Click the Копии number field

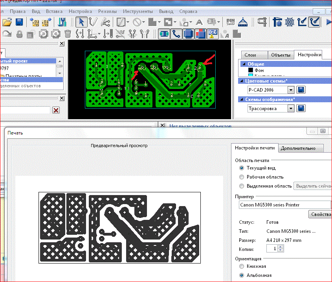click(272, 249)
